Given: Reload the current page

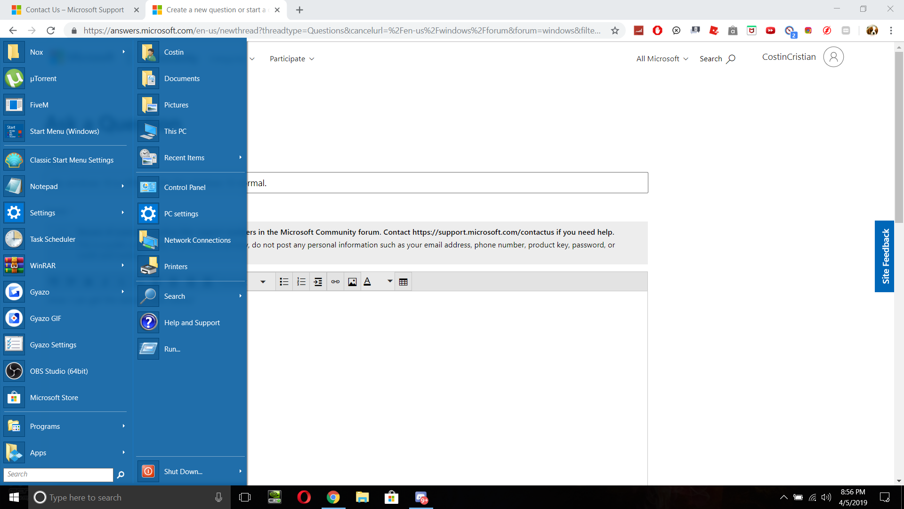Looking at the screenshot, I should pos(51,31).
